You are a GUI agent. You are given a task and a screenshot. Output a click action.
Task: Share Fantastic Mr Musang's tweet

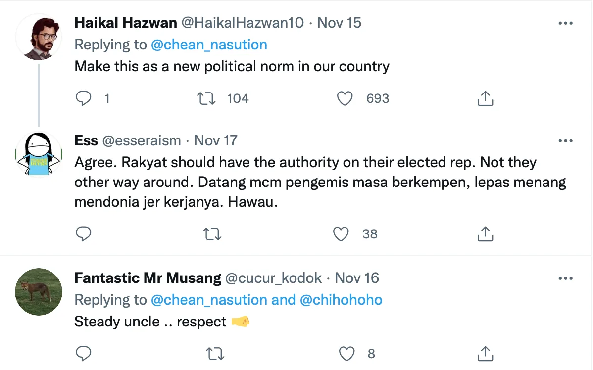click(485, 353)
